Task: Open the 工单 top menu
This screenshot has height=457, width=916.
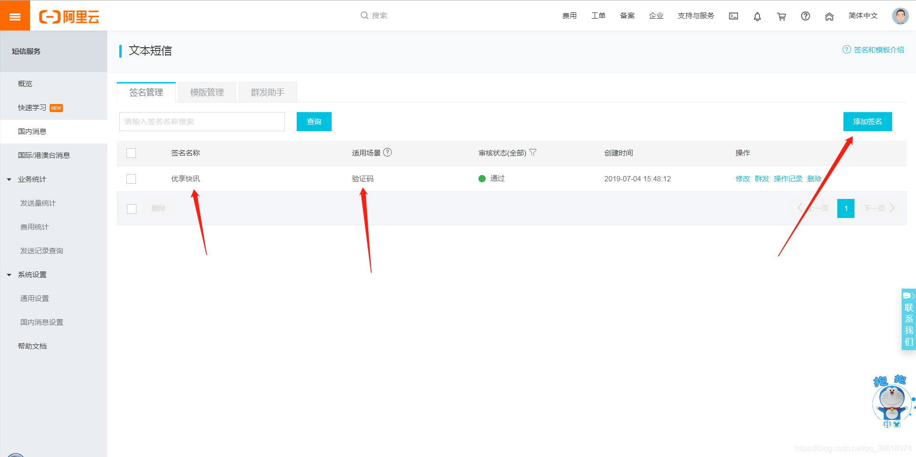Action: pyautogui.click(x=598, y=15)
